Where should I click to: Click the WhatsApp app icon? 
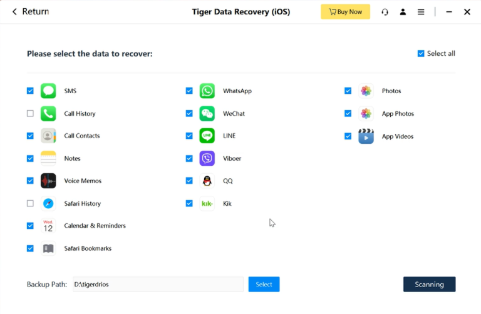tap(207, 91)
